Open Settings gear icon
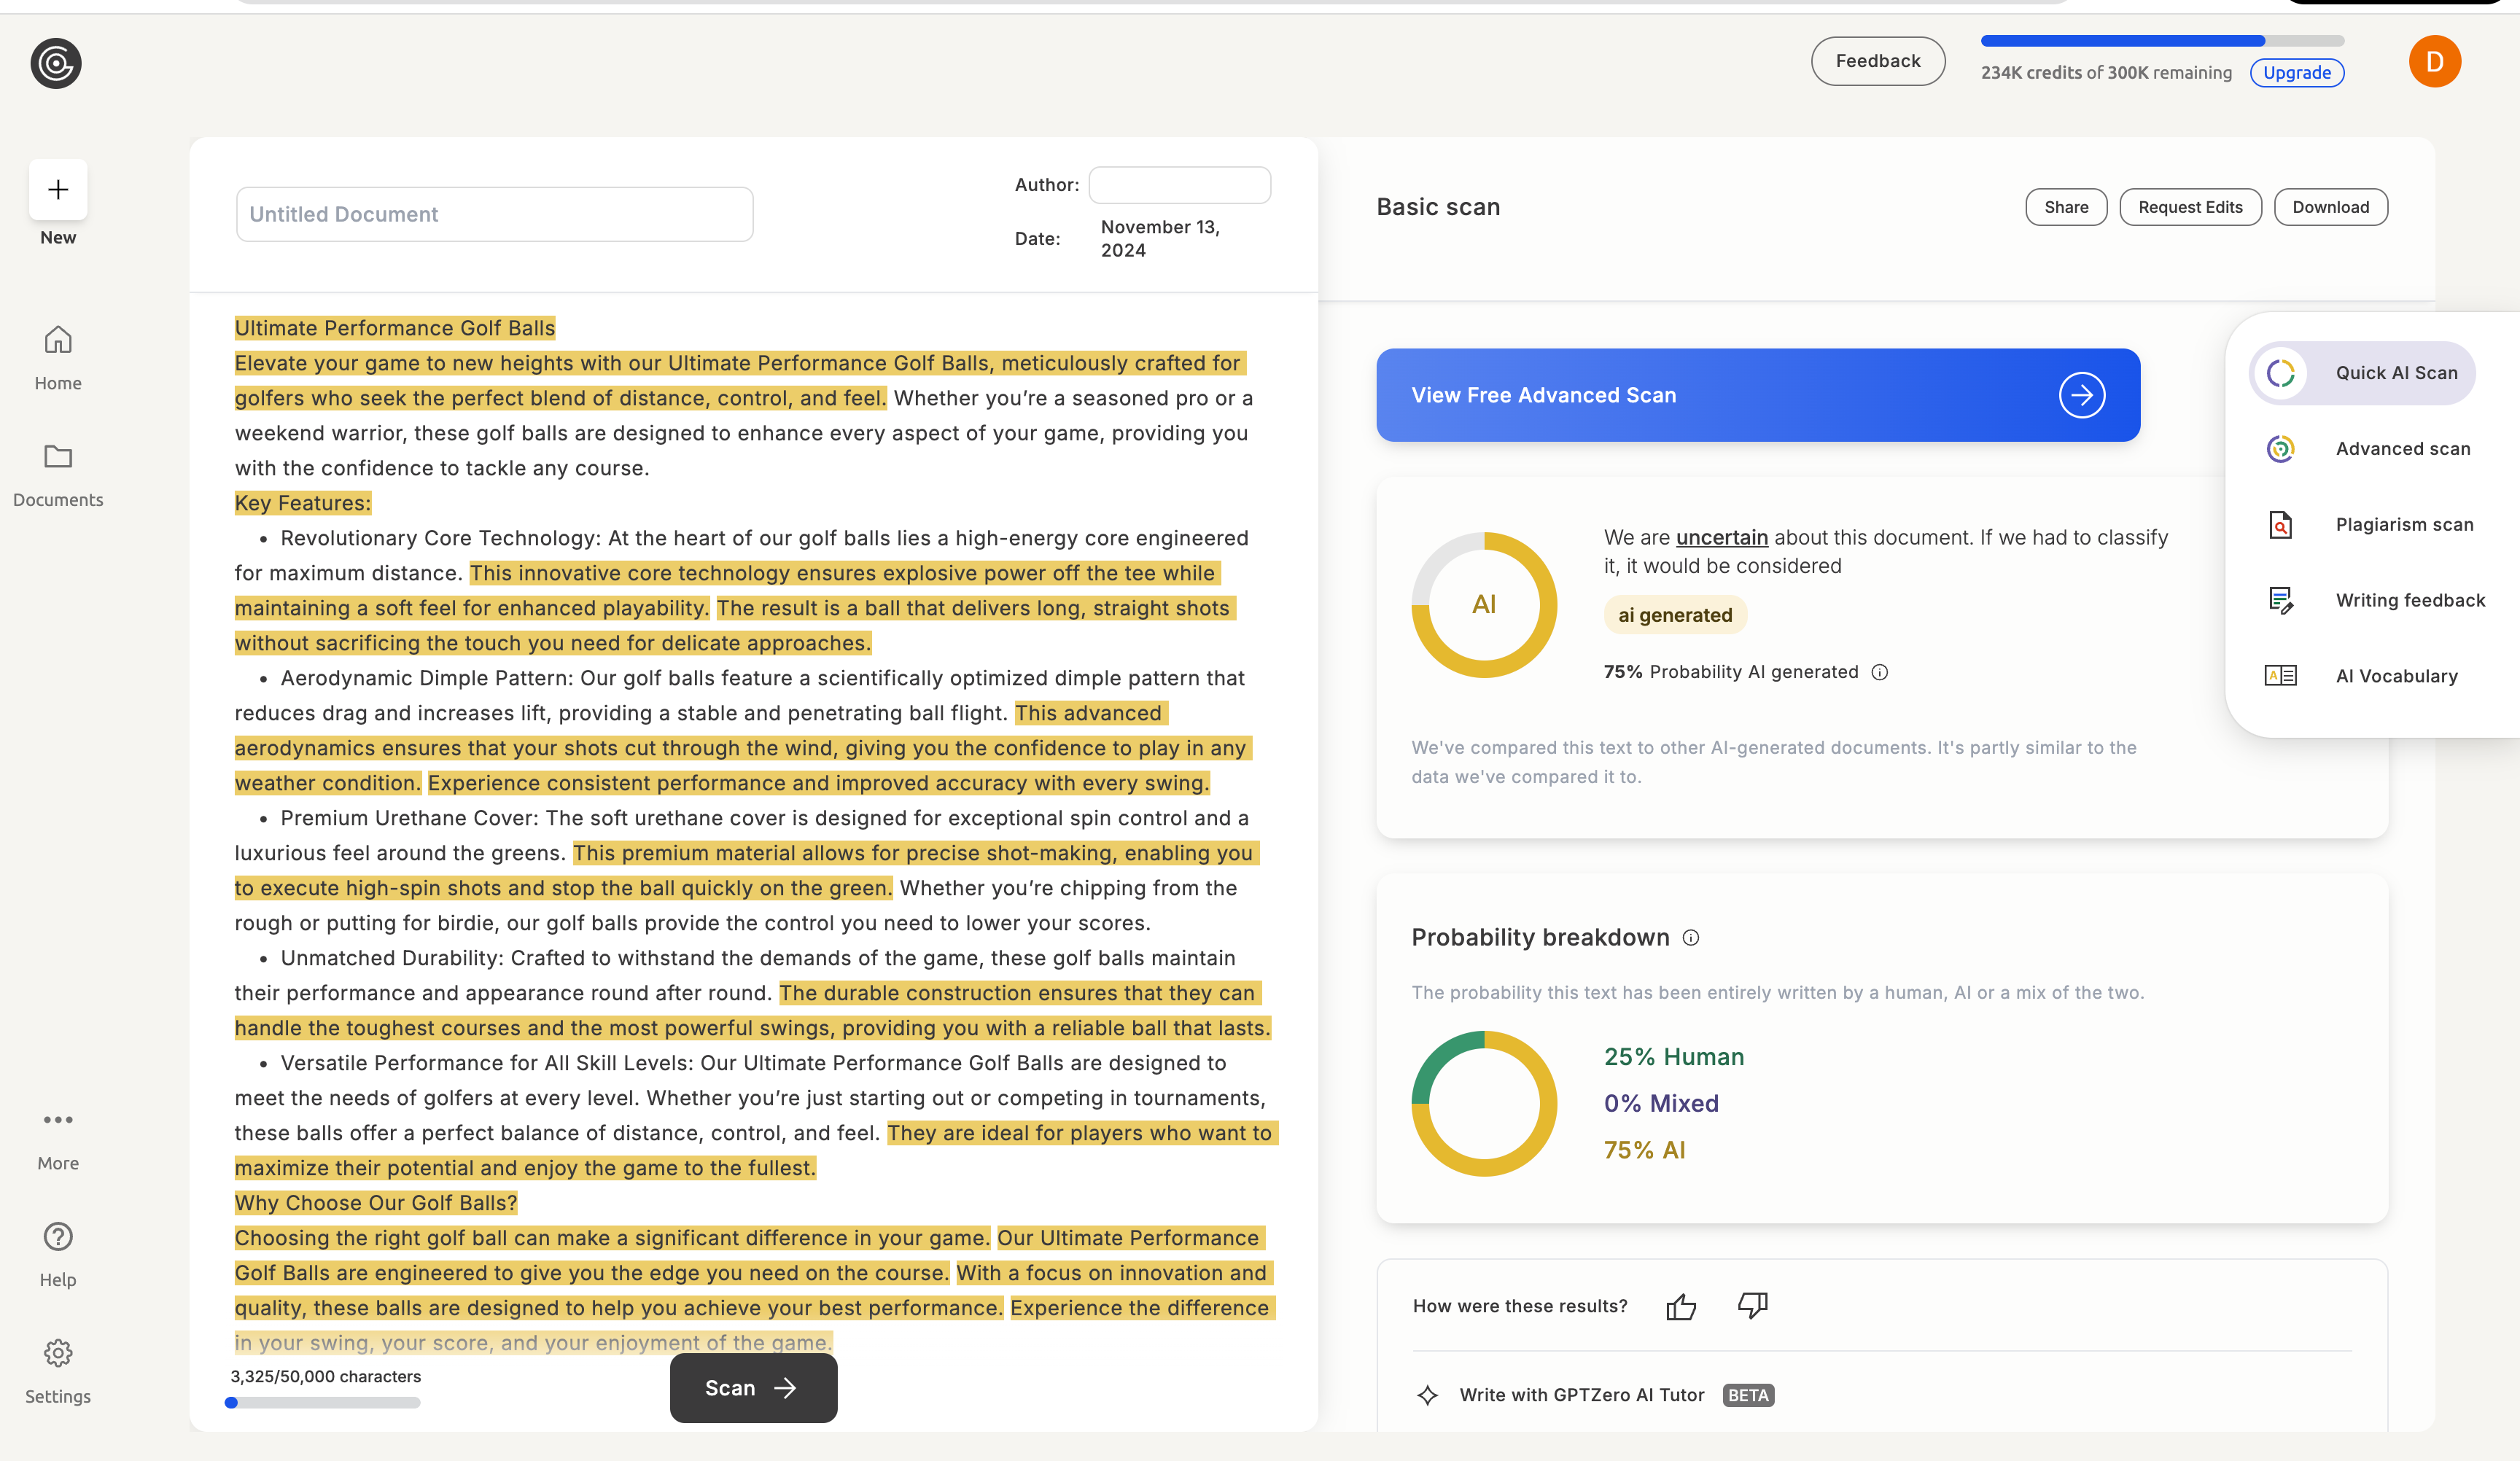This screenshot has height=1461, width=2520. pyautogui.click(x=58, y=1353)
